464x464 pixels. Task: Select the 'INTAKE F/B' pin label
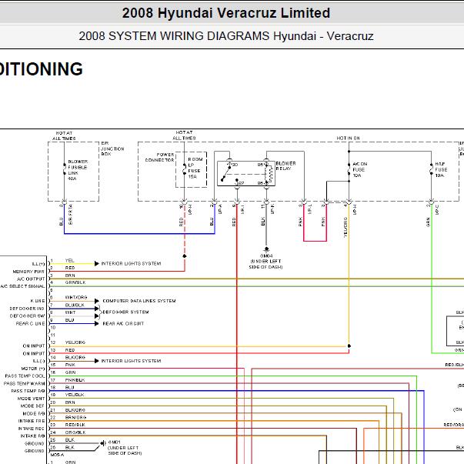pyautogui.click(x=32, y=436)
